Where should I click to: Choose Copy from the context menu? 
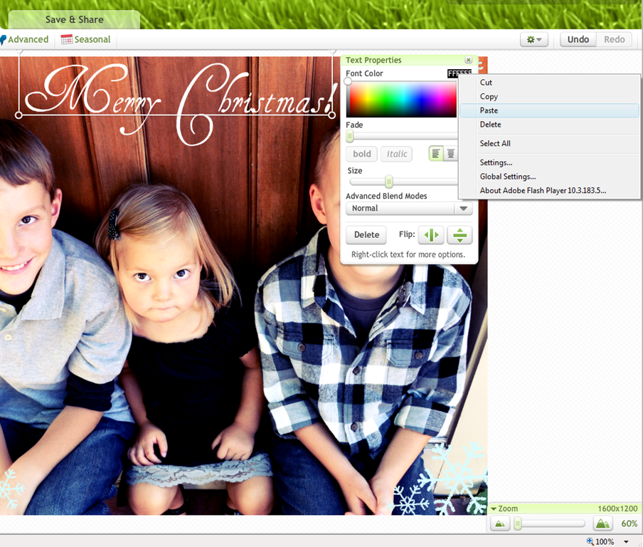(549, 96)
